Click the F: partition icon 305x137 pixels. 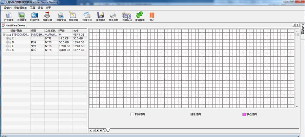pyautogui.click(x=10, y=50)
